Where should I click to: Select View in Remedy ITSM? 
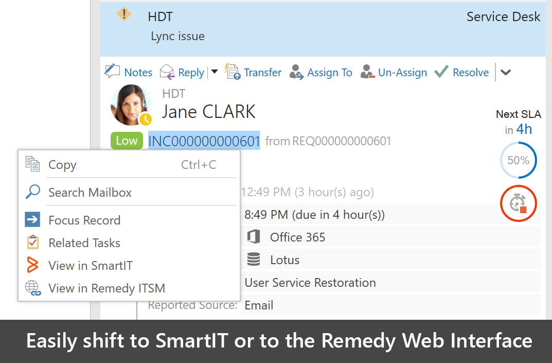[106, 288]
